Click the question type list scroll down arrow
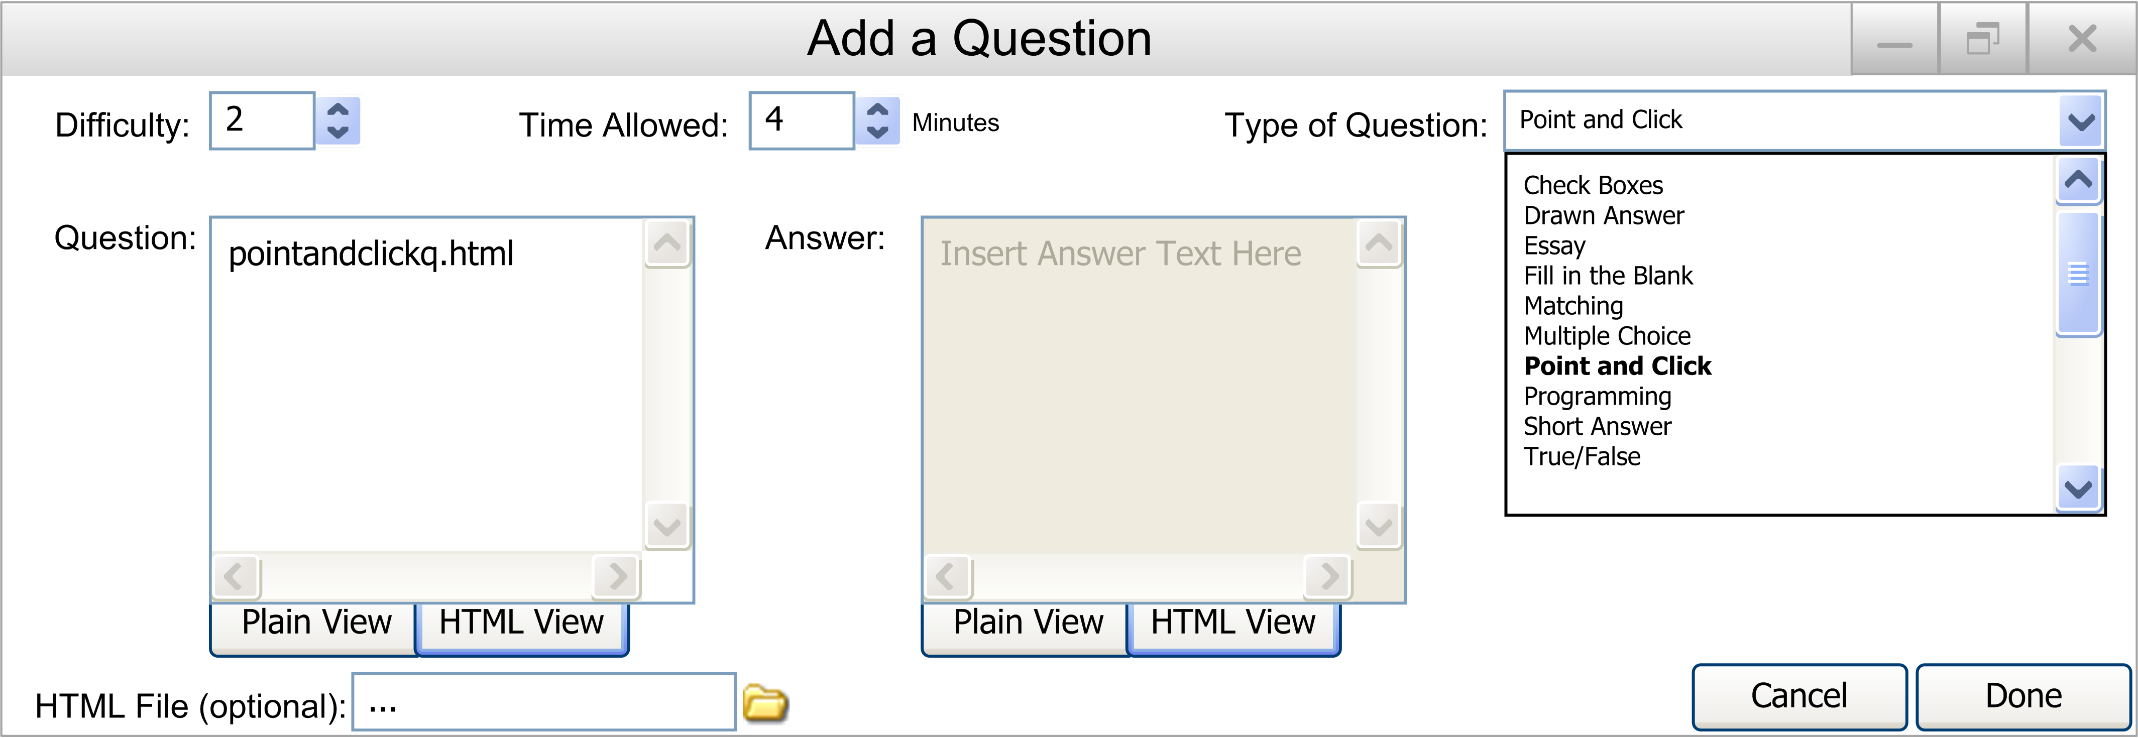 (x=2078, y=488)
